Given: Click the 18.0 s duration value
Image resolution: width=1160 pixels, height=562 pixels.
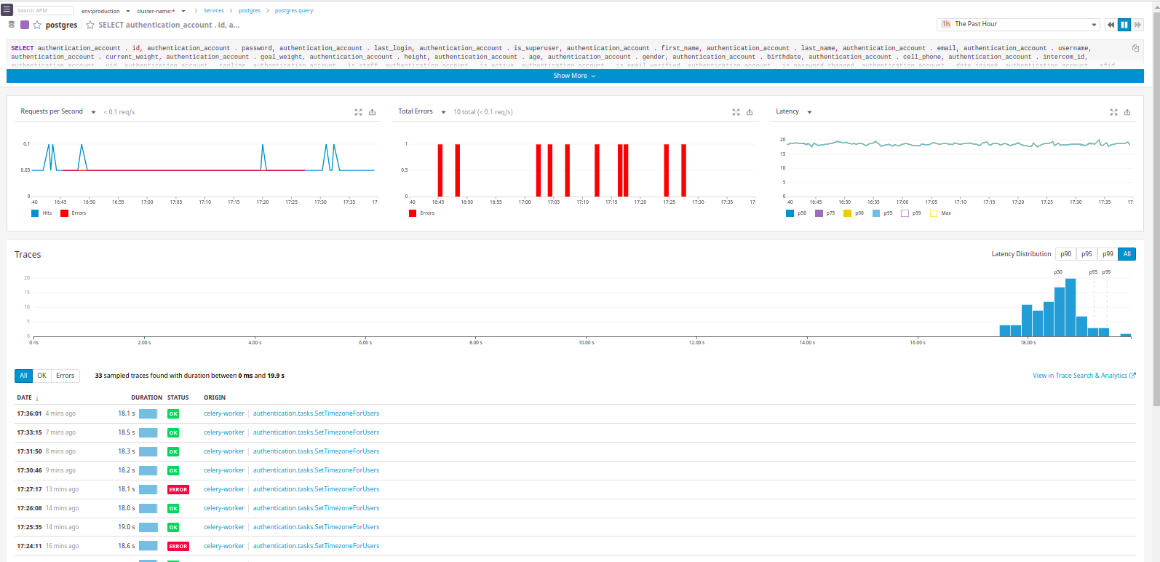Looking at the screenshot, I should click(x=127, y=508).
